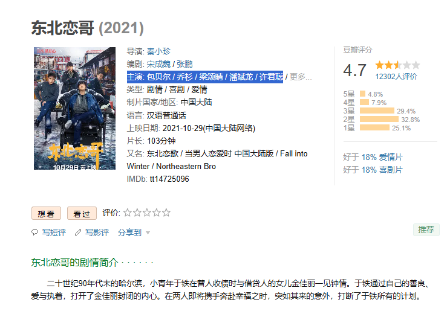Click the speech bubble short-review icon
447x314 pixels.
coord(34,232)
